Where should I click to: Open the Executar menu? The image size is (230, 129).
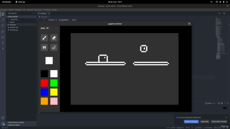coord(38,10)
